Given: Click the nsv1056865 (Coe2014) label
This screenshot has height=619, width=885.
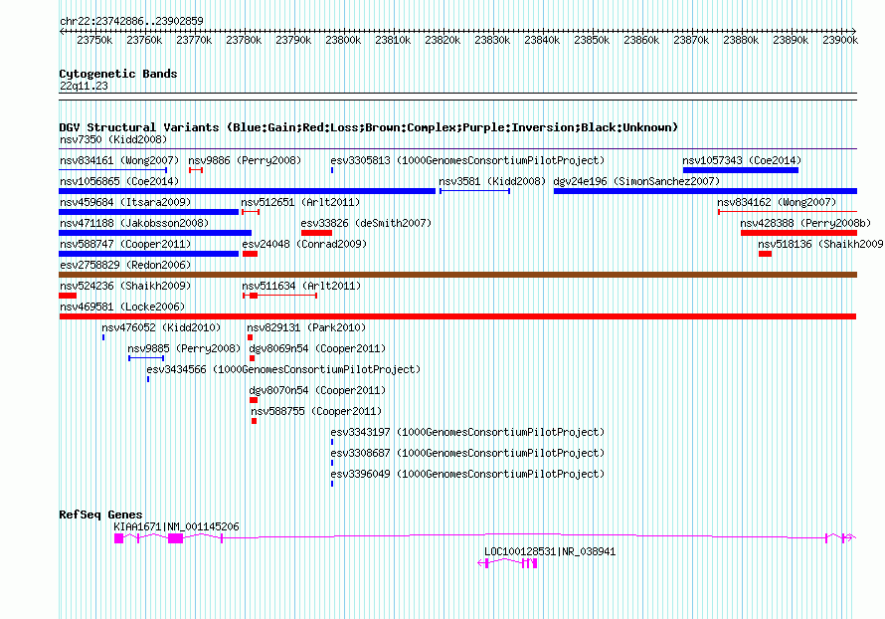Looking at the screenshot, I should [x=119, y=181].
